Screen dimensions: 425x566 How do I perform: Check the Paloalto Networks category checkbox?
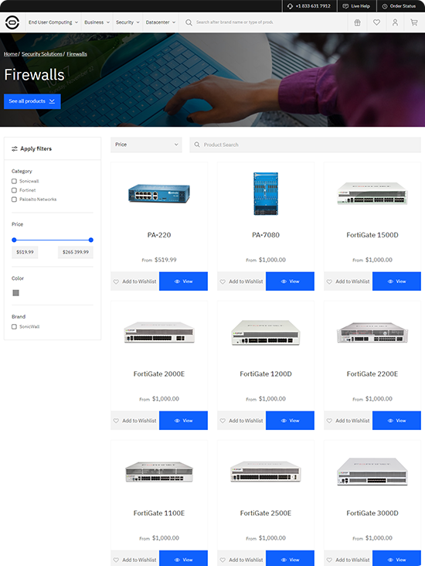pyautogui.click(x=14, y=199)
